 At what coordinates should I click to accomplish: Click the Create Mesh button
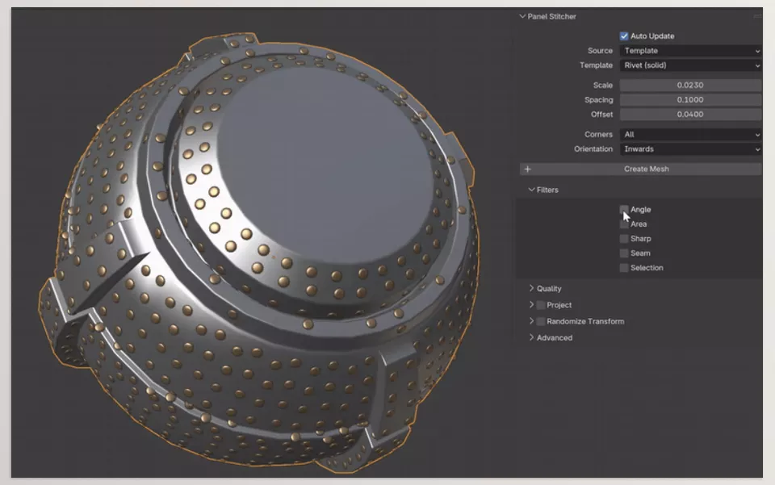point(640,169)
